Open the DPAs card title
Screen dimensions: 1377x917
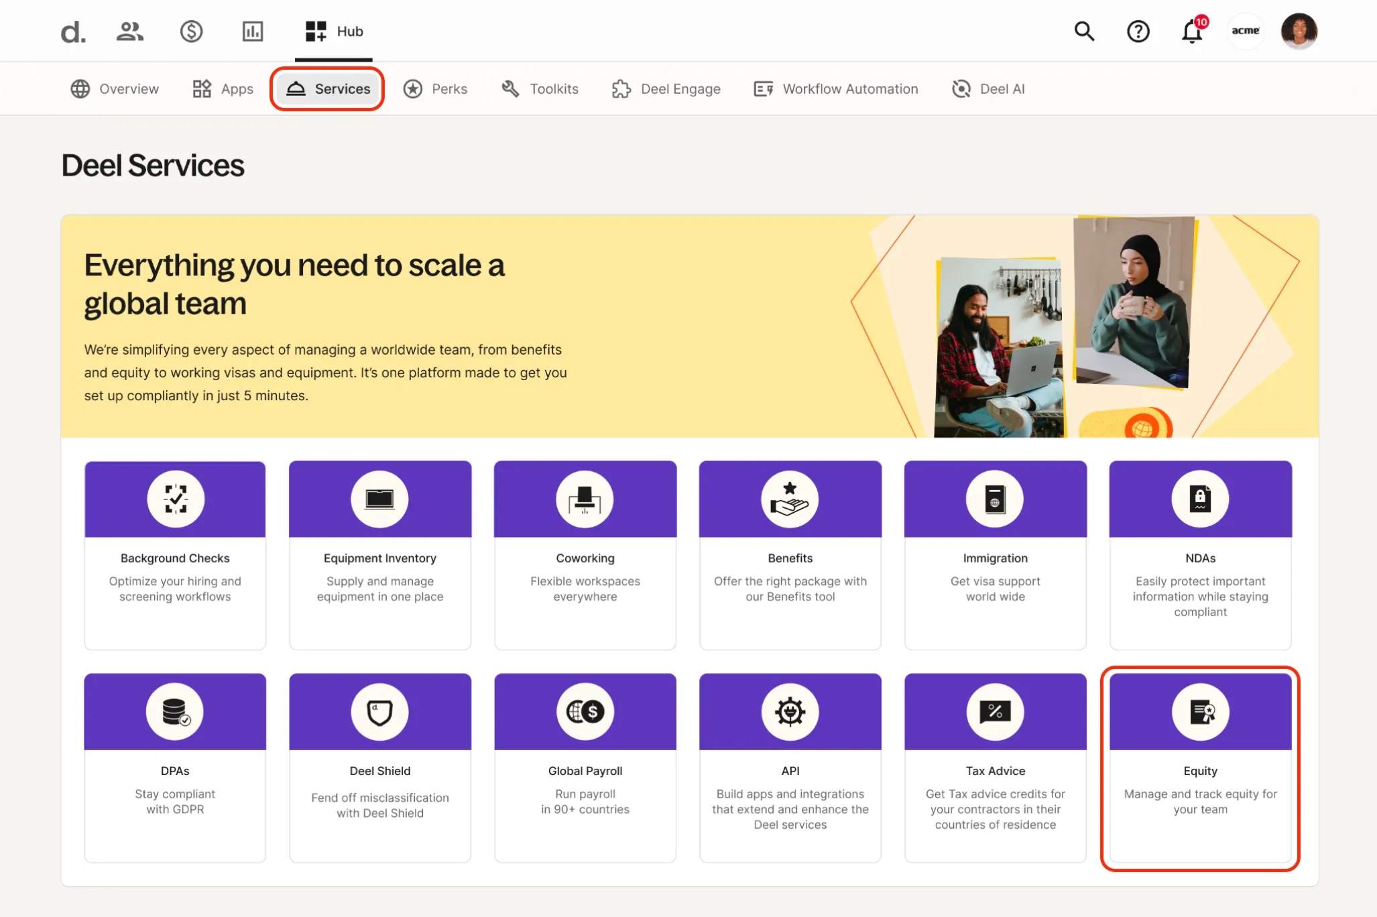pyautogui.click(x=175, y=771)
